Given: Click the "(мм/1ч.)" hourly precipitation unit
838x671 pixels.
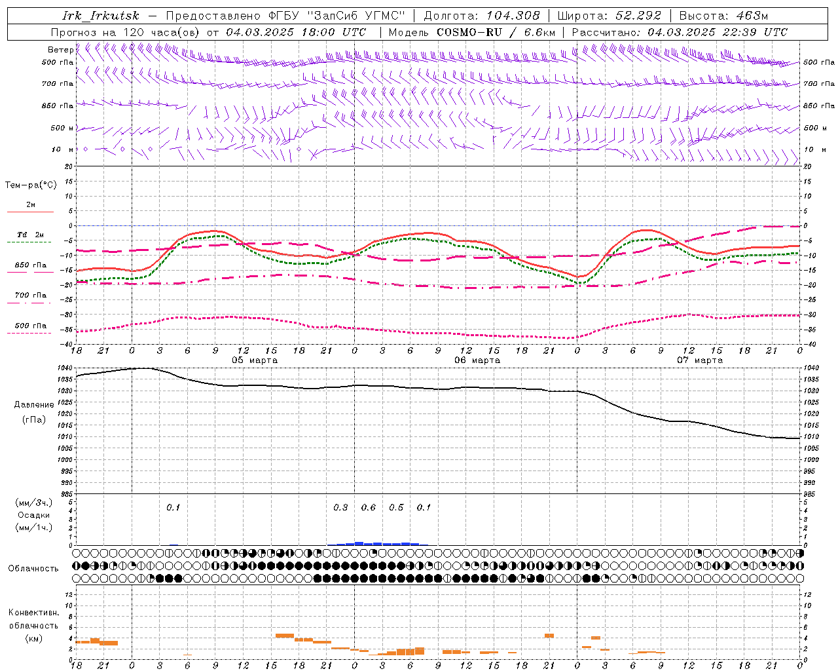Looking at the screenshot, I should (x=34, y=527).
